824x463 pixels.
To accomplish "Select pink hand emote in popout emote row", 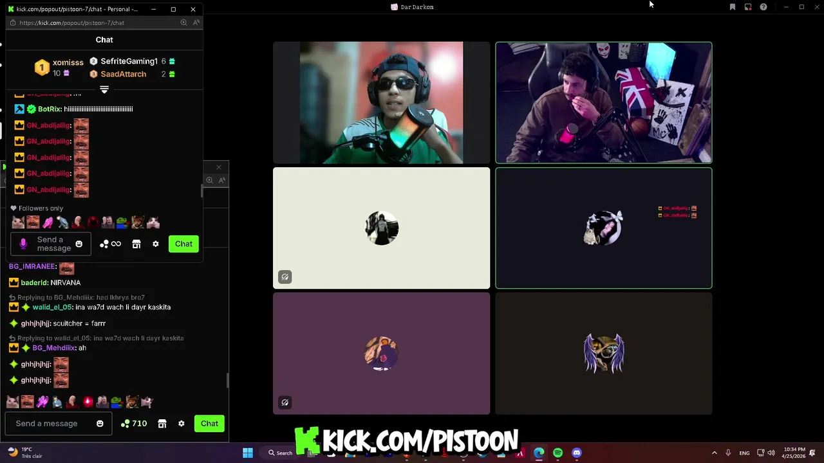I will (48, 222).
